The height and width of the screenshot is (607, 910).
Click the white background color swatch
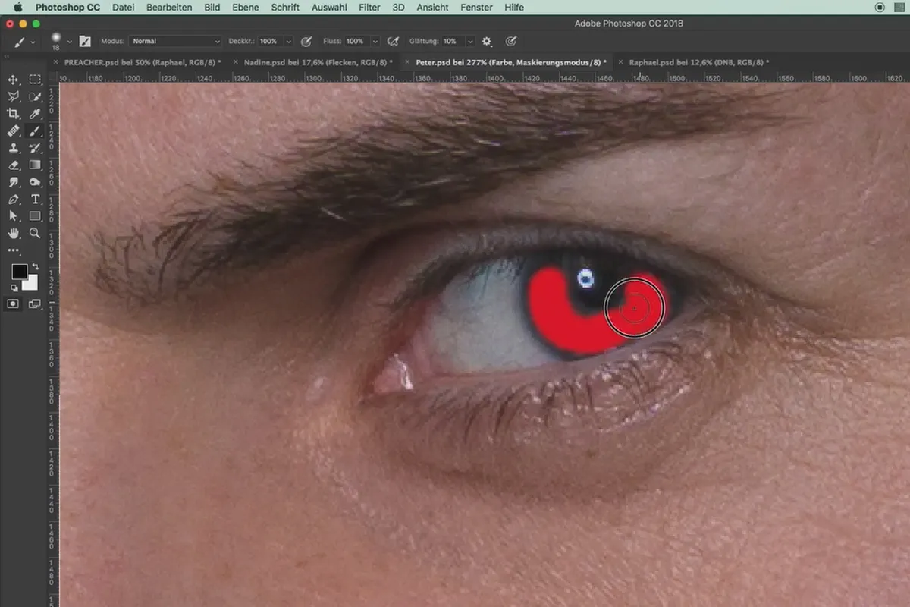(x=31, y=283)
